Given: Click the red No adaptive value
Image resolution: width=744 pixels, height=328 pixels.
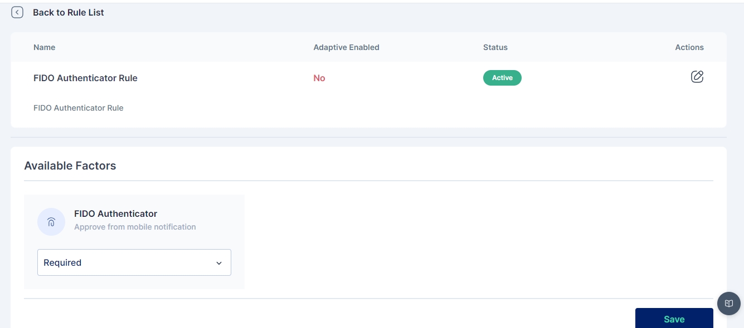Looking at the screenshot, I should [x=319, y=78].
